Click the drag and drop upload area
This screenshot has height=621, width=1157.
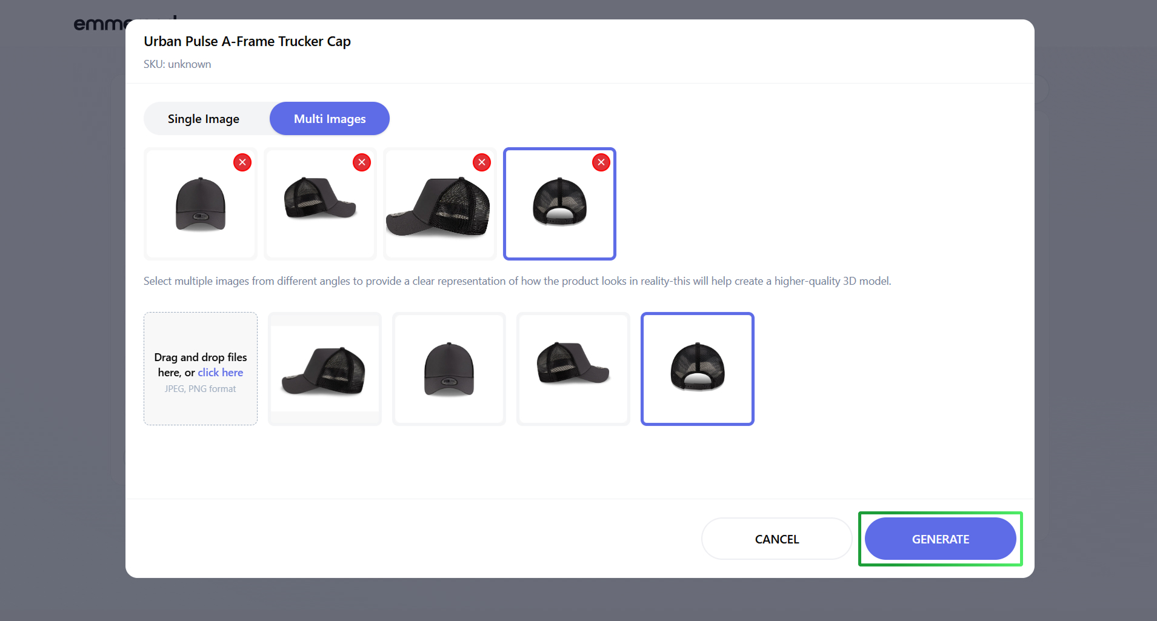click(201, 368)
